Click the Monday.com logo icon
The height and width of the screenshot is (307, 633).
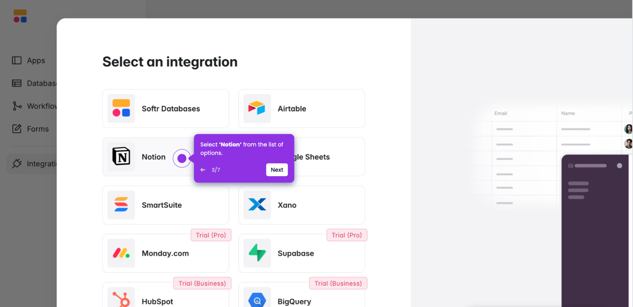pos(121,253)
